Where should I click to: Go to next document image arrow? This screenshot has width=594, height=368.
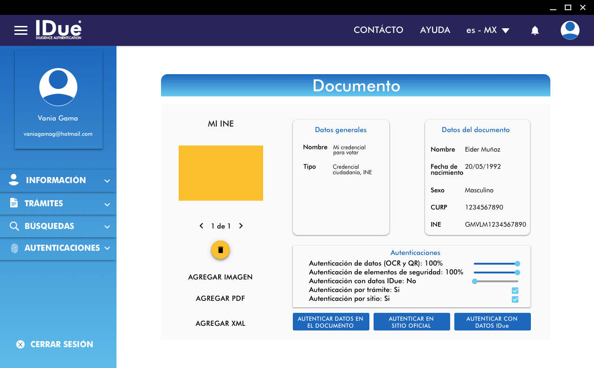(241, 226)
